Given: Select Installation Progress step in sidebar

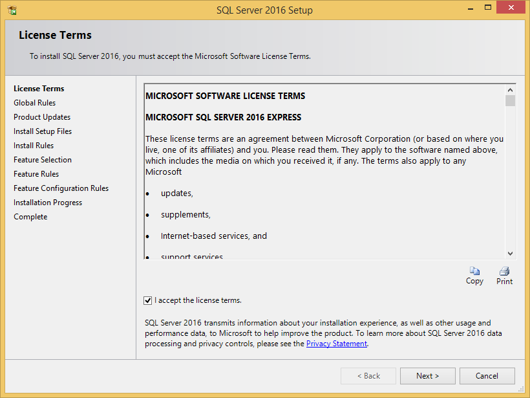Looking at the screenshot, I should tap(48, 203).
